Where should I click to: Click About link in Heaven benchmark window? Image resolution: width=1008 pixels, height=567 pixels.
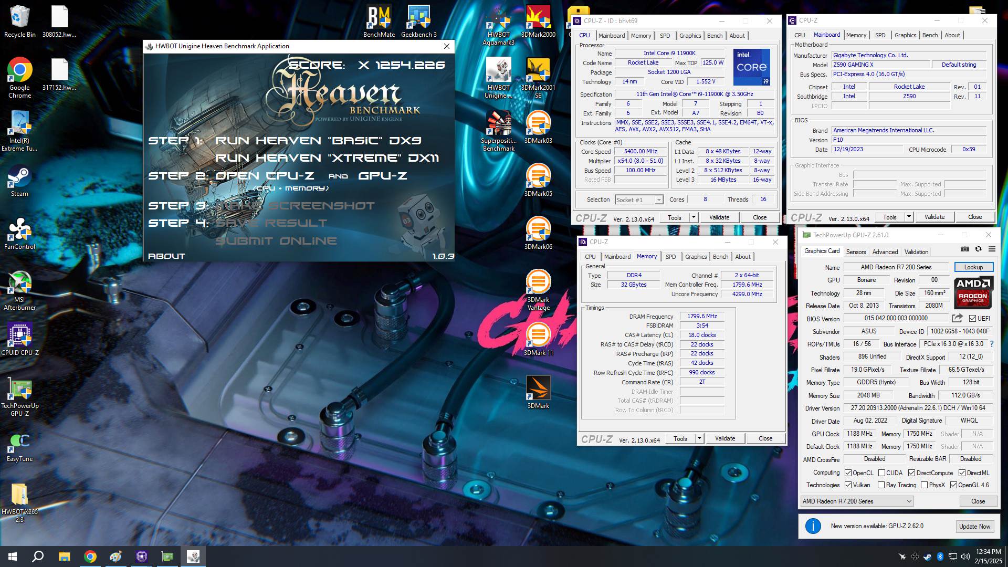[x=166, y=256]
